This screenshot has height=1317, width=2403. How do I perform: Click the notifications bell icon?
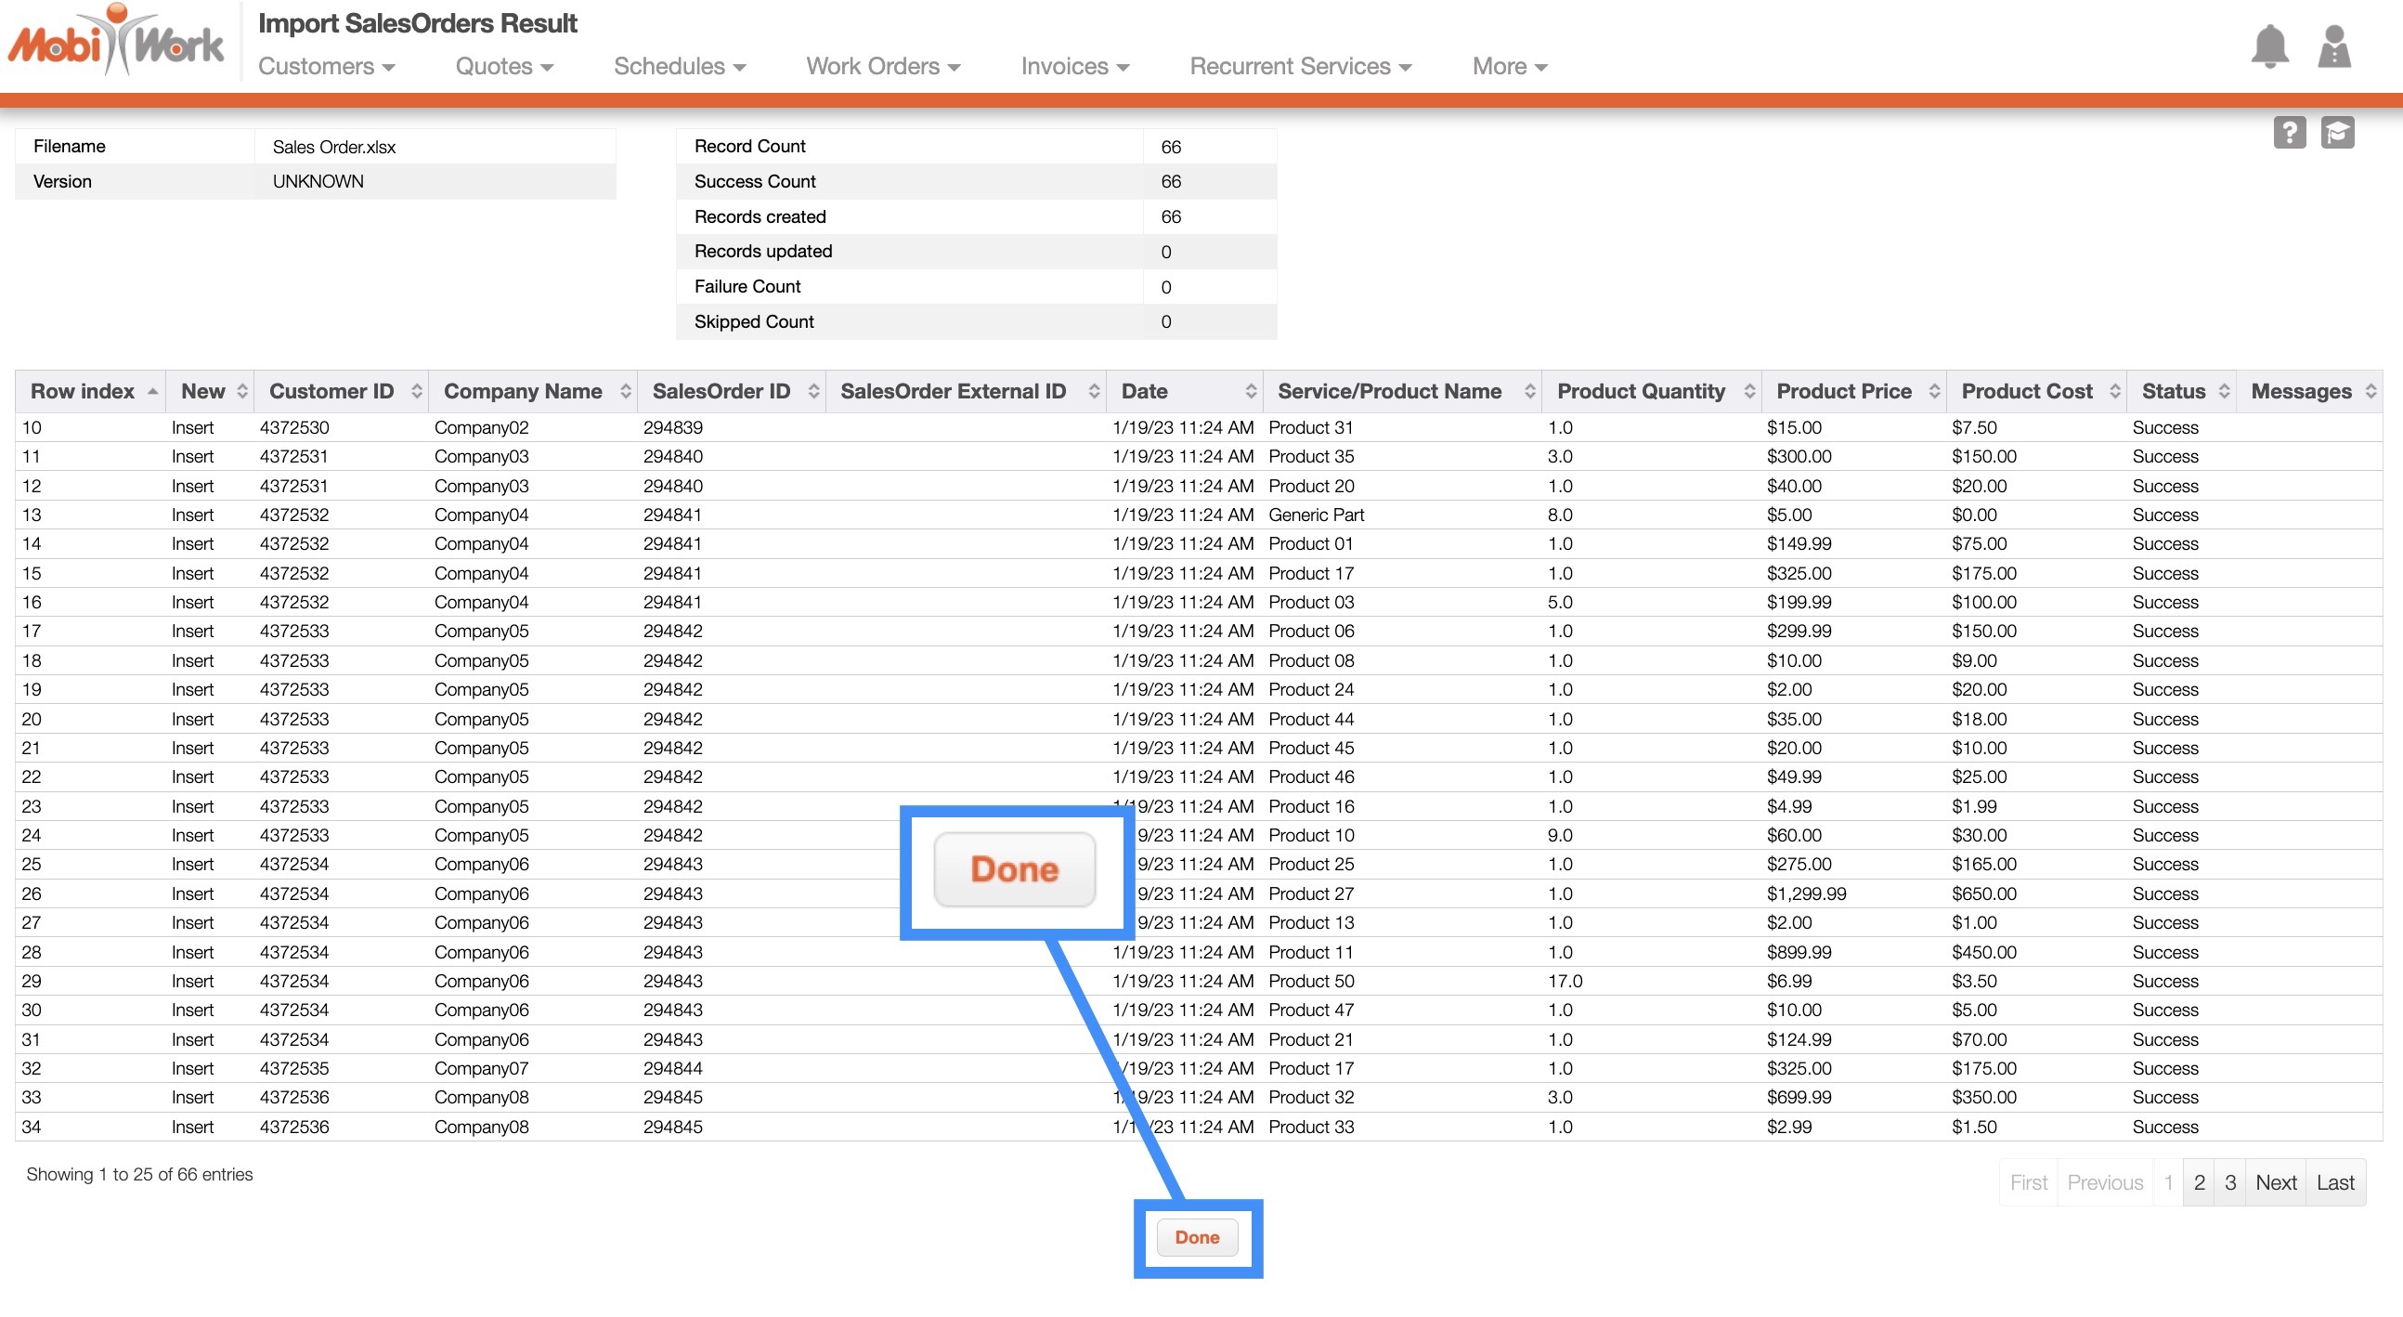[2268, 46]
